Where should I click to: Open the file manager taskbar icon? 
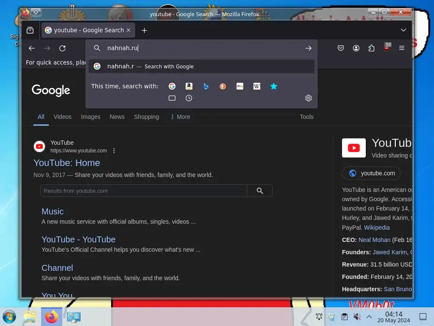[x=30, y=317]
